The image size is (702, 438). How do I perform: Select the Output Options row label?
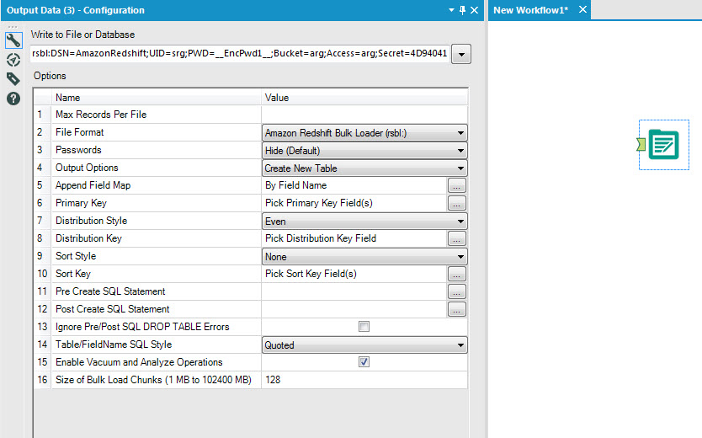point(87,168)
